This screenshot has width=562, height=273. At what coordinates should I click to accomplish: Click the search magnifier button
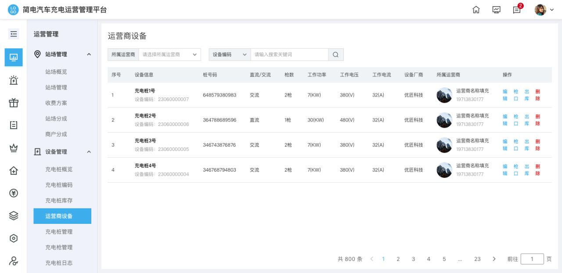pyautogui.click(x=336, y=54)
